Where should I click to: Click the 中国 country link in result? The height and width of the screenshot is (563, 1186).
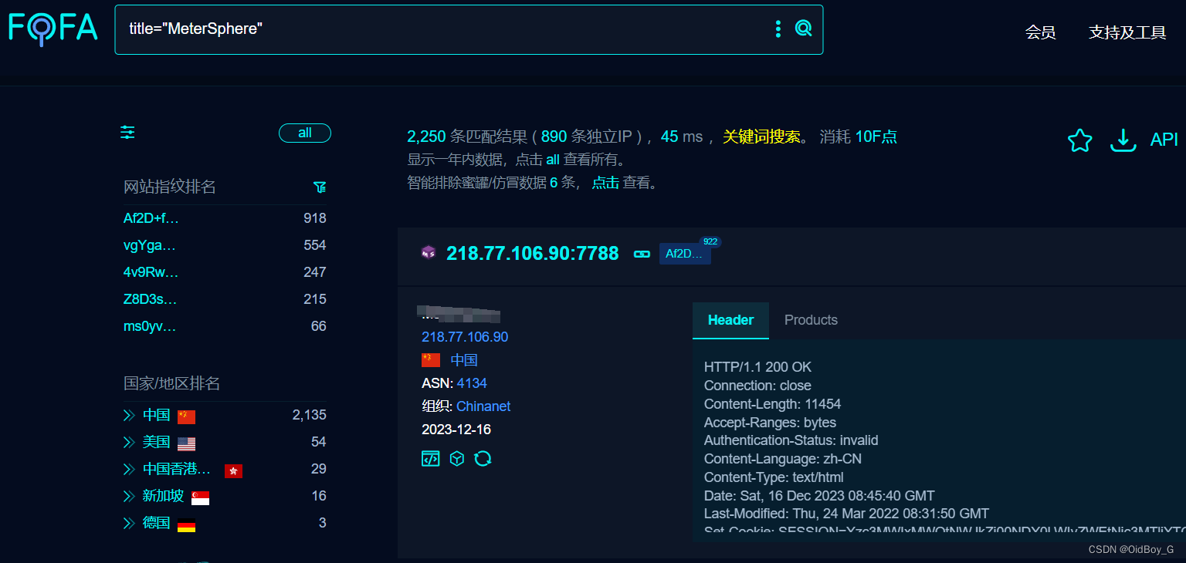pos(464,360)
